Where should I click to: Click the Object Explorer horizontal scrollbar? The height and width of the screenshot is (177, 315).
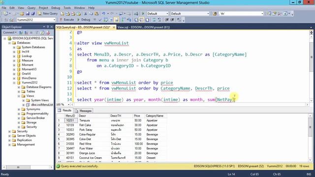pyautogui.click(x=28, y=167)
